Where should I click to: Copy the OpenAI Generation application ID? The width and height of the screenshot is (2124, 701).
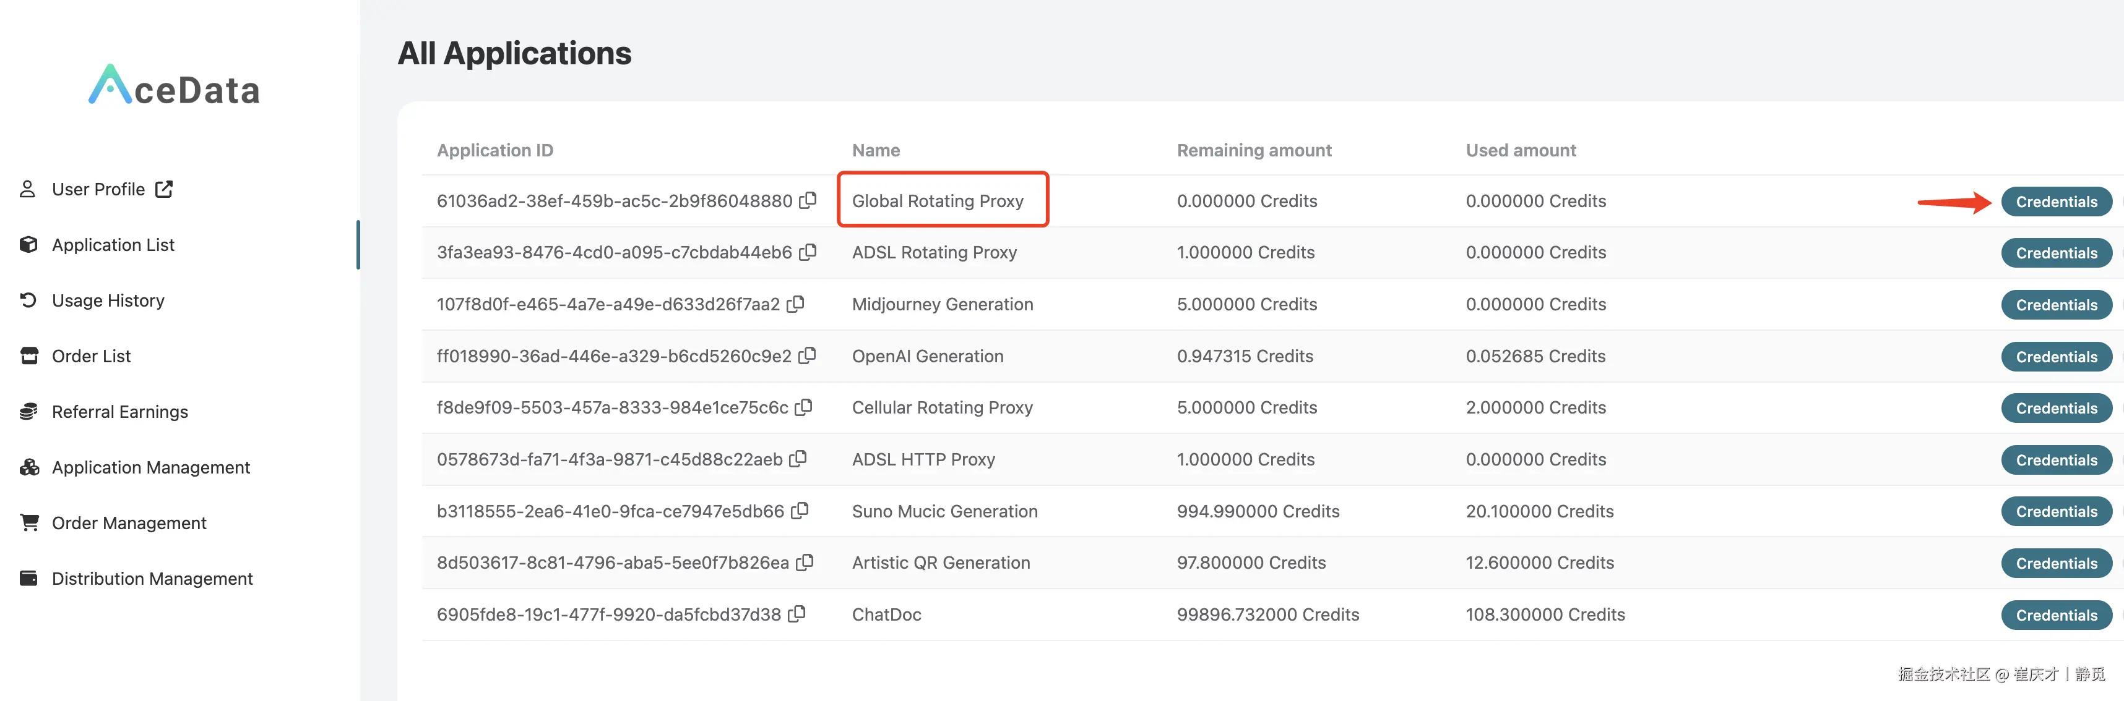coord(807,355)
